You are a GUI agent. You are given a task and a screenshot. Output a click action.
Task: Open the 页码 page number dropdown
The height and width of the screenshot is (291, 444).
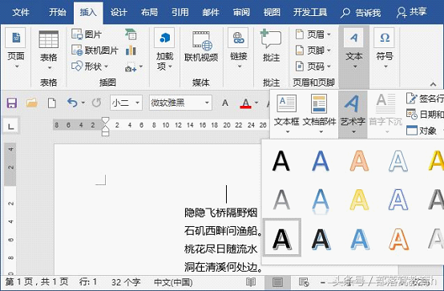(x=313, y=67)
